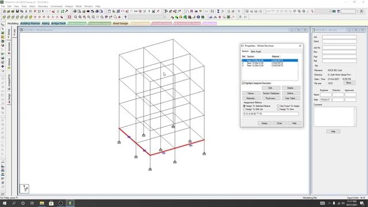Screen dimensions: 368x207
Task: Click the axis orientation icon in view corner
Action: (x=24, y=189)
